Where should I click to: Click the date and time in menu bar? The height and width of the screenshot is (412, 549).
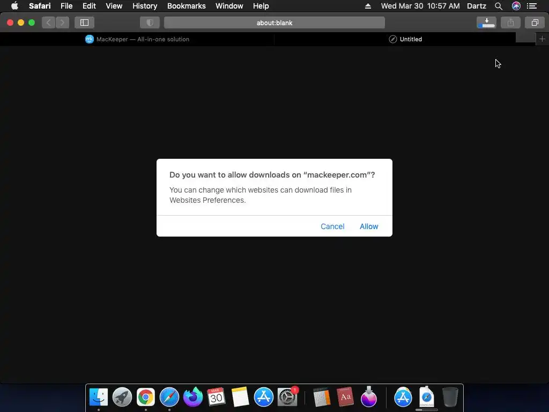click(x=420, y=6)
